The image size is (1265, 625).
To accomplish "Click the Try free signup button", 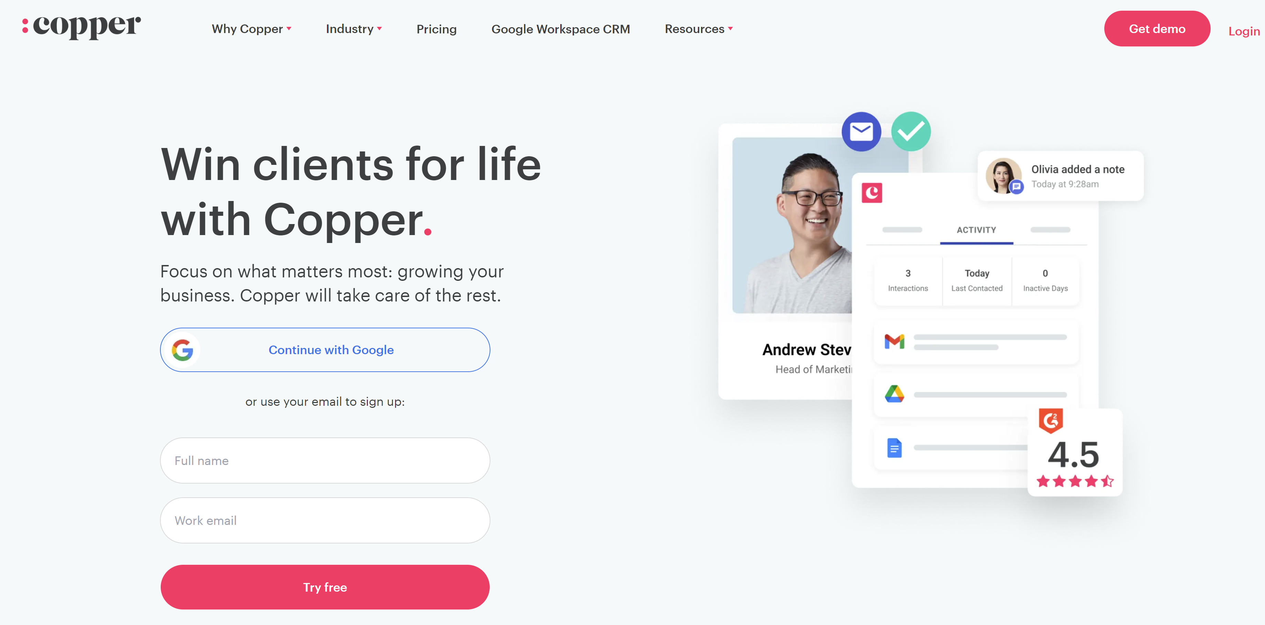I will point(324,587).
